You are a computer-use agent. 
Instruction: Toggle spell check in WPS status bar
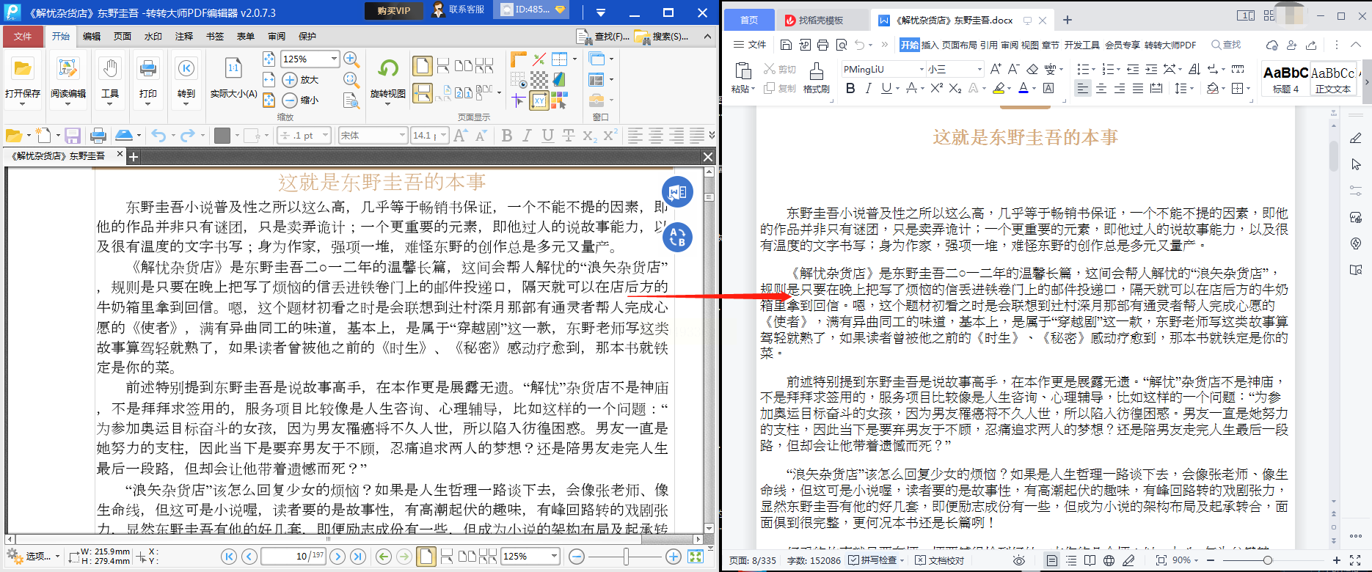876,560
